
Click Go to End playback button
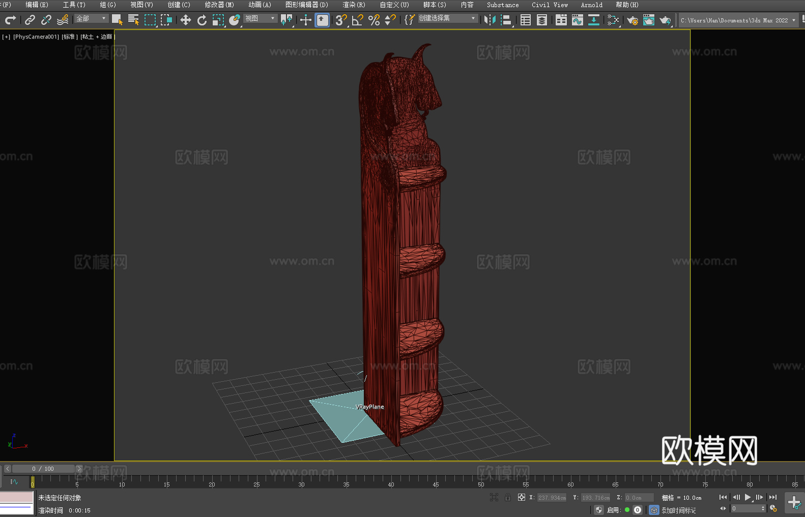pyautogui.click(x=773, y=497)
